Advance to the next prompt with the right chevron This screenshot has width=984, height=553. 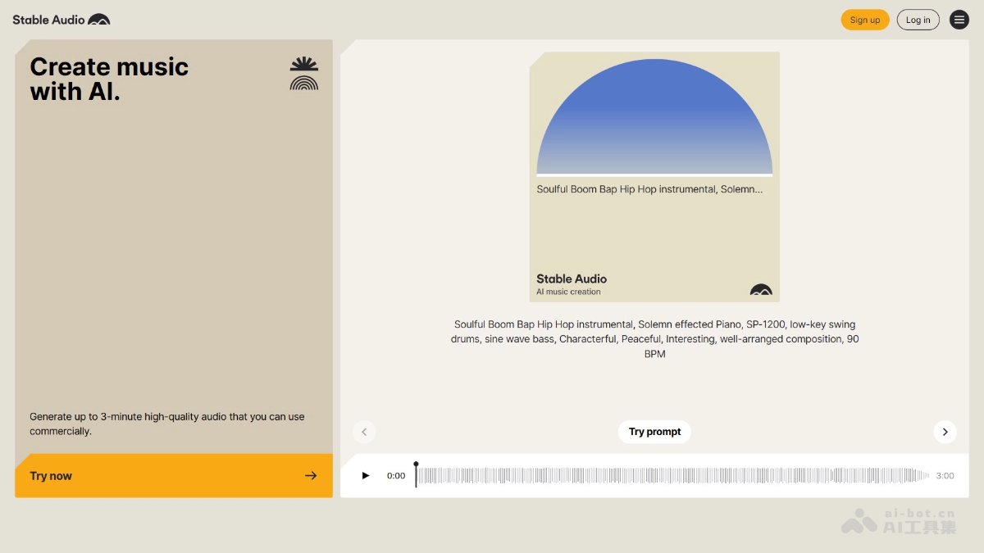[x=945, y=432]
